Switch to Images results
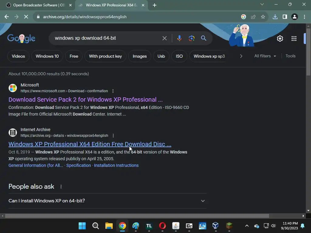311x233 pixels. click(x=140, y=56)
